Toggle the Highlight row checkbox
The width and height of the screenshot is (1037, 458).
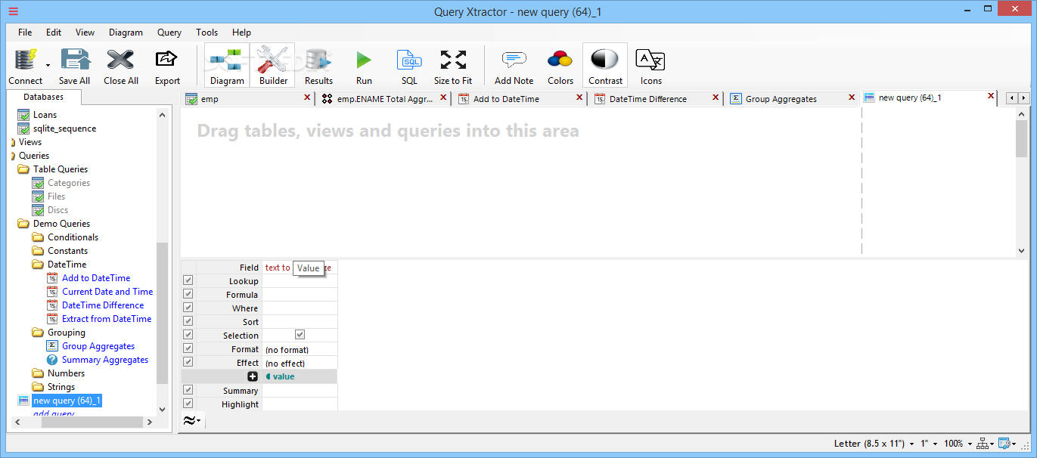click(188, 404)
